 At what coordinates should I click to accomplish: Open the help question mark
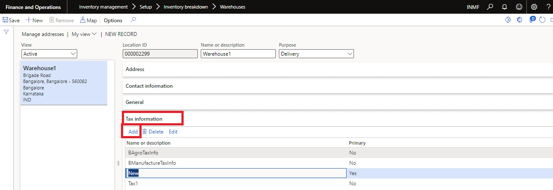548,7
